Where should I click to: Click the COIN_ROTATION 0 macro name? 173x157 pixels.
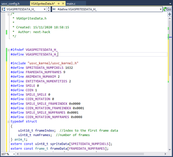tap(38, 99)
